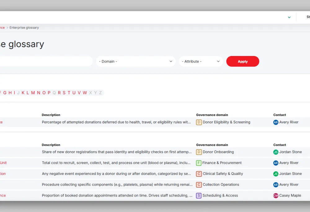Jump to letter V in alphabet index
The width and height of the screenshot is (310, 212).
click(x=79, y=93)
